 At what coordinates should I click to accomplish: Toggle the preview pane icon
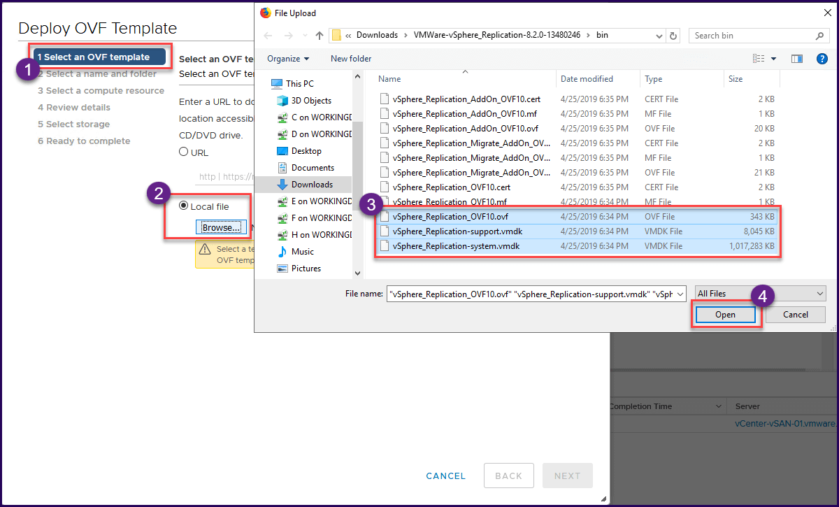797,59
